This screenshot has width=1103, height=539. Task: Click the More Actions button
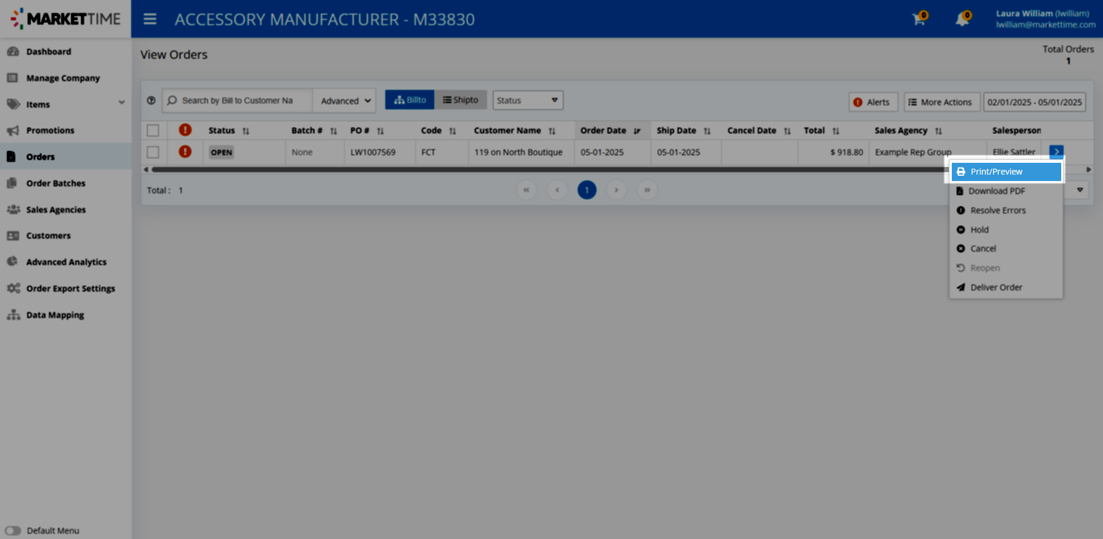942,102
